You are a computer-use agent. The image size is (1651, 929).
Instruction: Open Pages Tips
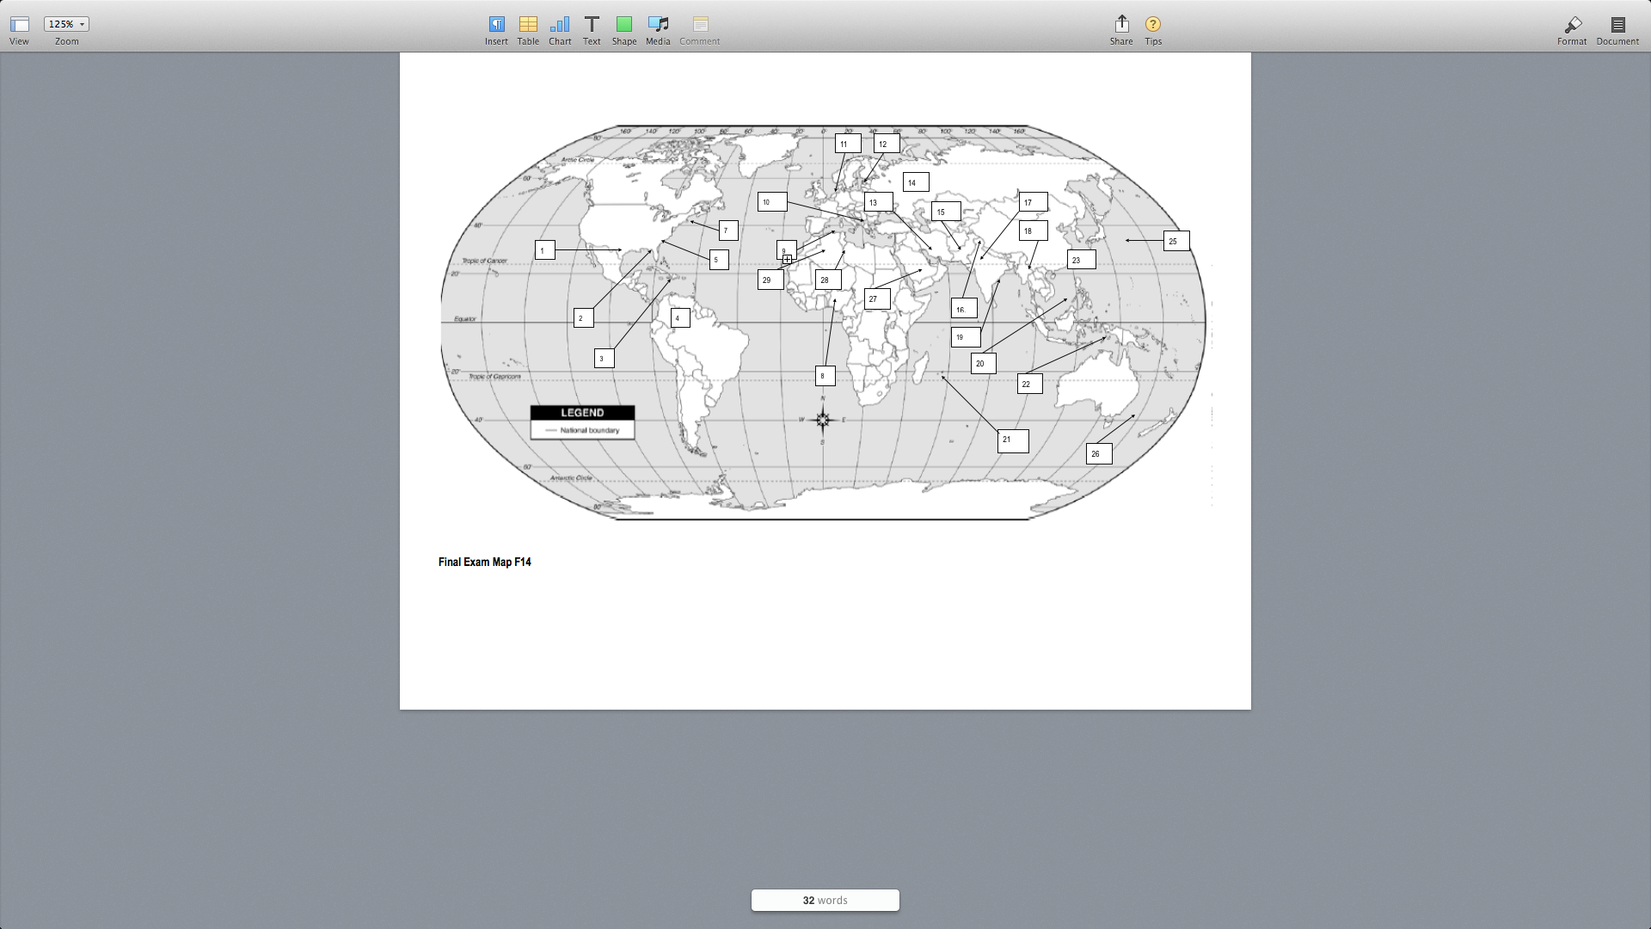[1153, 26]
